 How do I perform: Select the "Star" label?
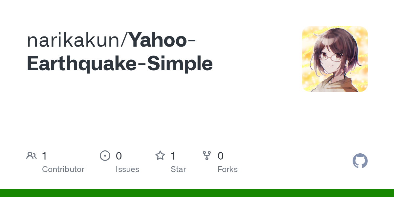[x=178, y=169]
